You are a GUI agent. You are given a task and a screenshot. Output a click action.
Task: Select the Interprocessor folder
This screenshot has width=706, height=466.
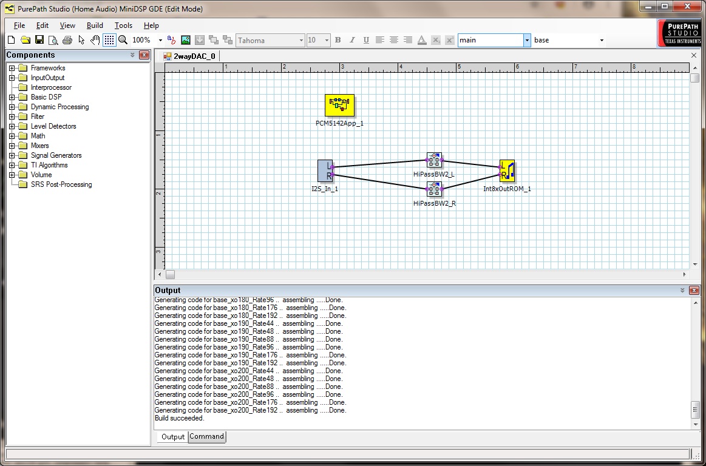[x=51, y=87]
